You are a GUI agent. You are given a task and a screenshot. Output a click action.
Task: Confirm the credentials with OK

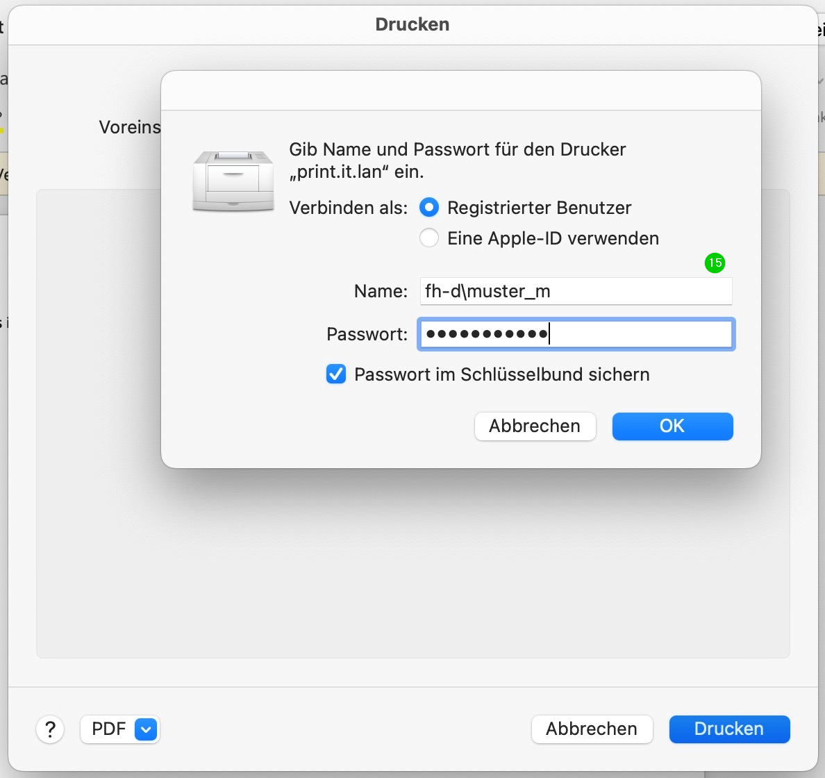(672, 427)
